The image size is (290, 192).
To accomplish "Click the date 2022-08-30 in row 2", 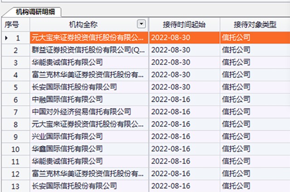I will [171, 50].
